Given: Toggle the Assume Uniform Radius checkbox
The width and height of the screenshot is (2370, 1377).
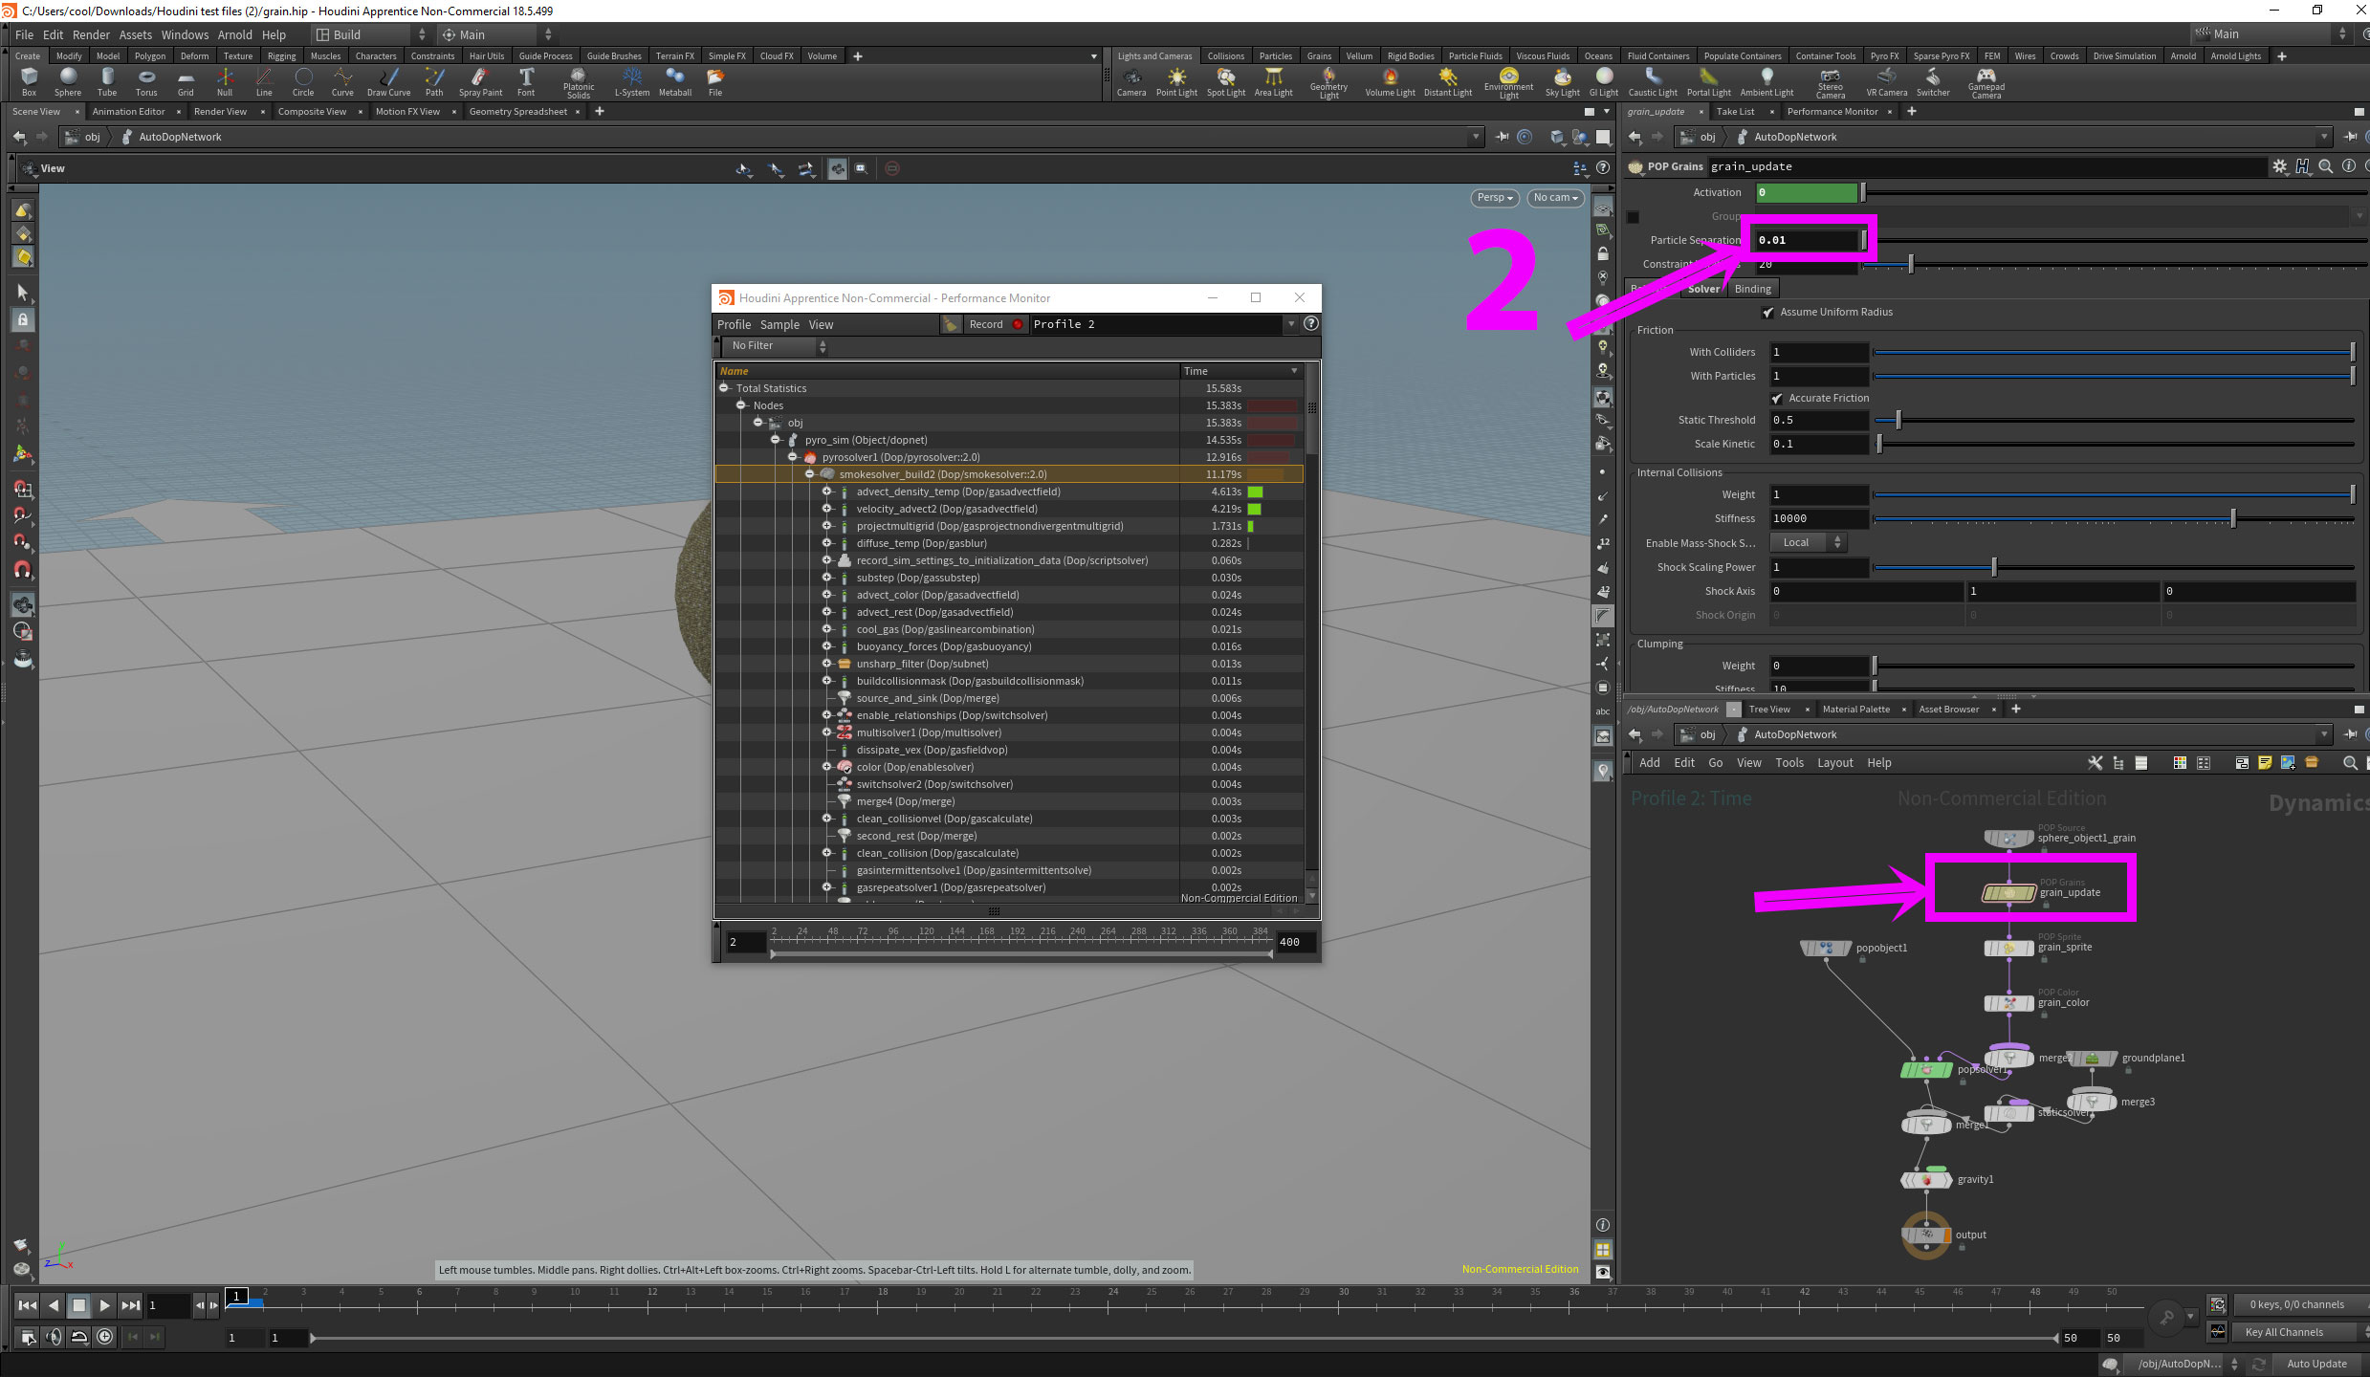Looking at the screenshot, I should click(x=1767, y=313).
